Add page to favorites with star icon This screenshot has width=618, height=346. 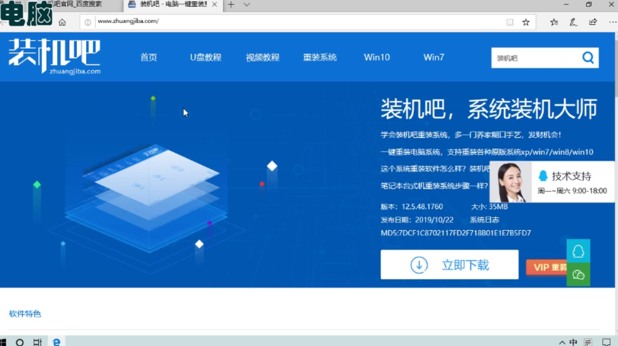[526, 22]
